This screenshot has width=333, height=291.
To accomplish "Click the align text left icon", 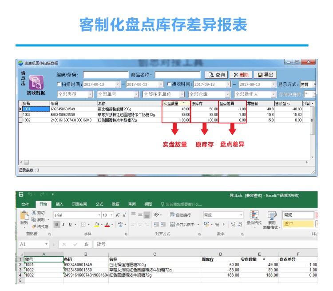I will click(x=133, y=224).
